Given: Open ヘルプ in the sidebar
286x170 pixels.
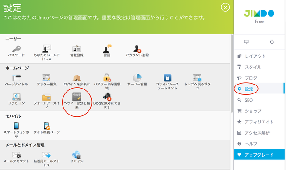Looking at the screenshot, I should tap(259, 144).
